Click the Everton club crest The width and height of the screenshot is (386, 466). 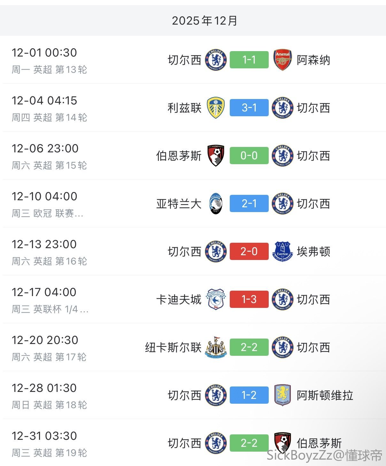(x=282, y=251)
